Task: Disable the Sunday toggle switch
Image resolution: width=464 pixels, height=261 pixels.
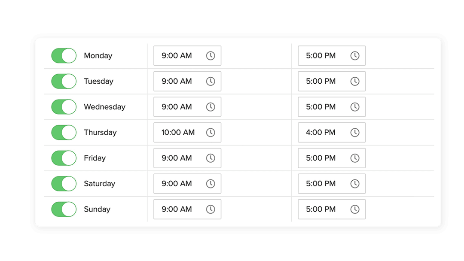Action: 64,209
